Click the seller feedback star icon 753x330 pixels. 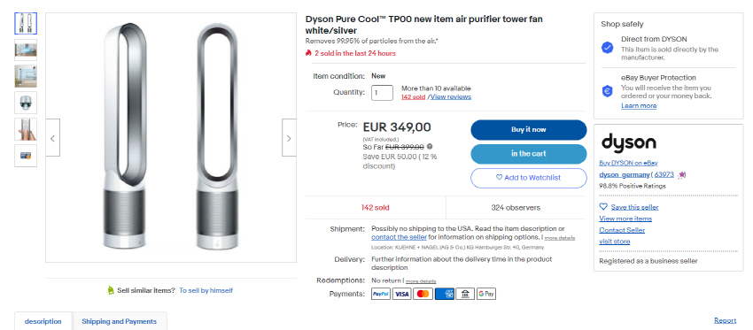coord(682,175)
